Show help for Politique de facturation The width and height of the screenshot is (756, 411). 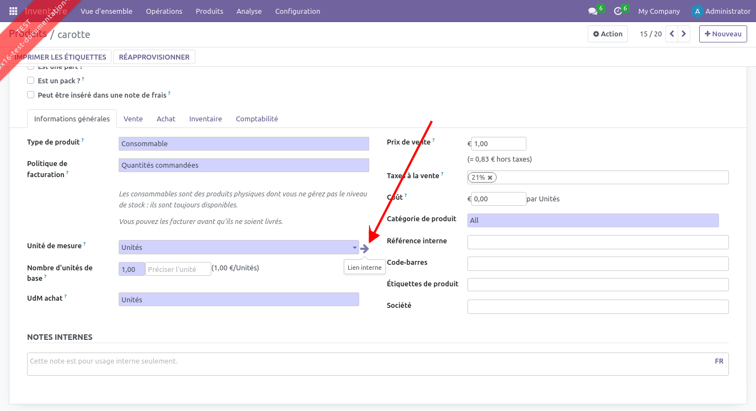pos(67,173)
